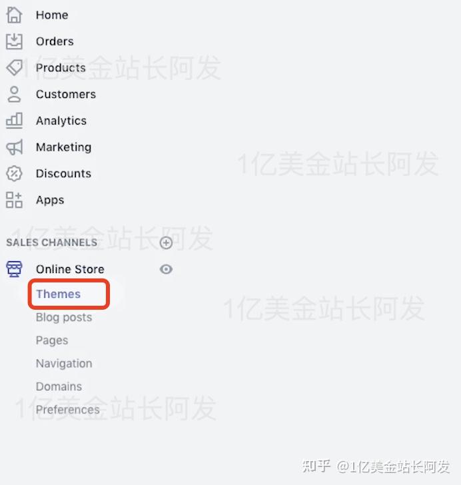Image resolution: width=461 pixels, height=485 pixels.
Task: Click the Home house icon
Action: [14, 15]
